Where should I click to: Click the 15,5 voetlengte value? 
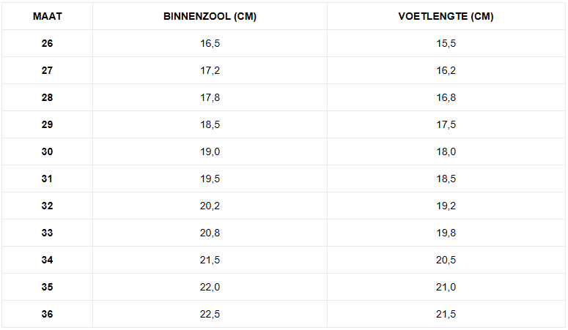pos(446,43)
